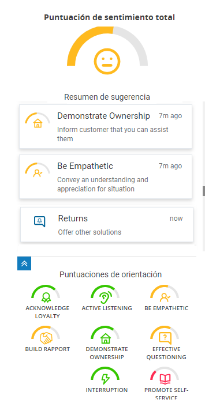Image resolution: width=220 pixels, height=407 pixels.
Task: Click the EFFECTIVE QUESTIONING label
Action: [x=166, y=353]
